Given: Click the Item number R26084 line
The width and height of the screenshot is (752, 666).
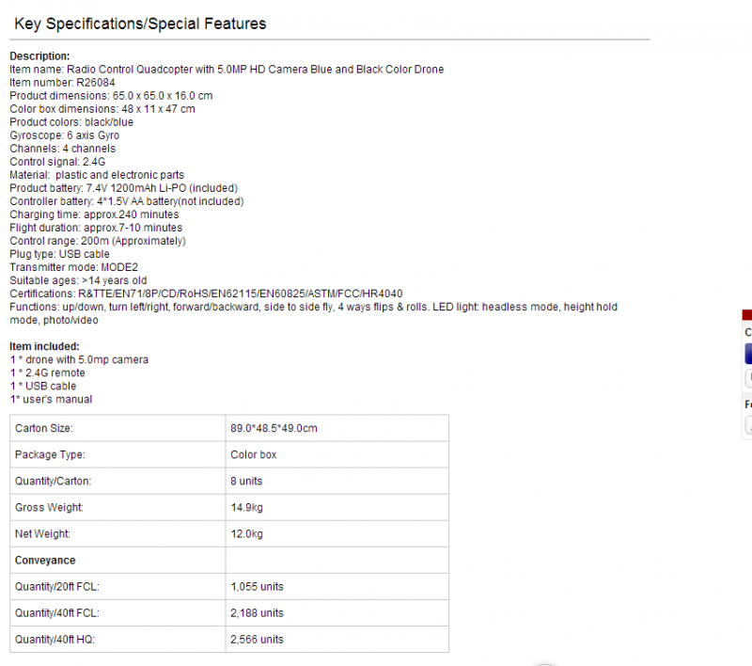Looking at the screenshot, I should pos(62,83).
